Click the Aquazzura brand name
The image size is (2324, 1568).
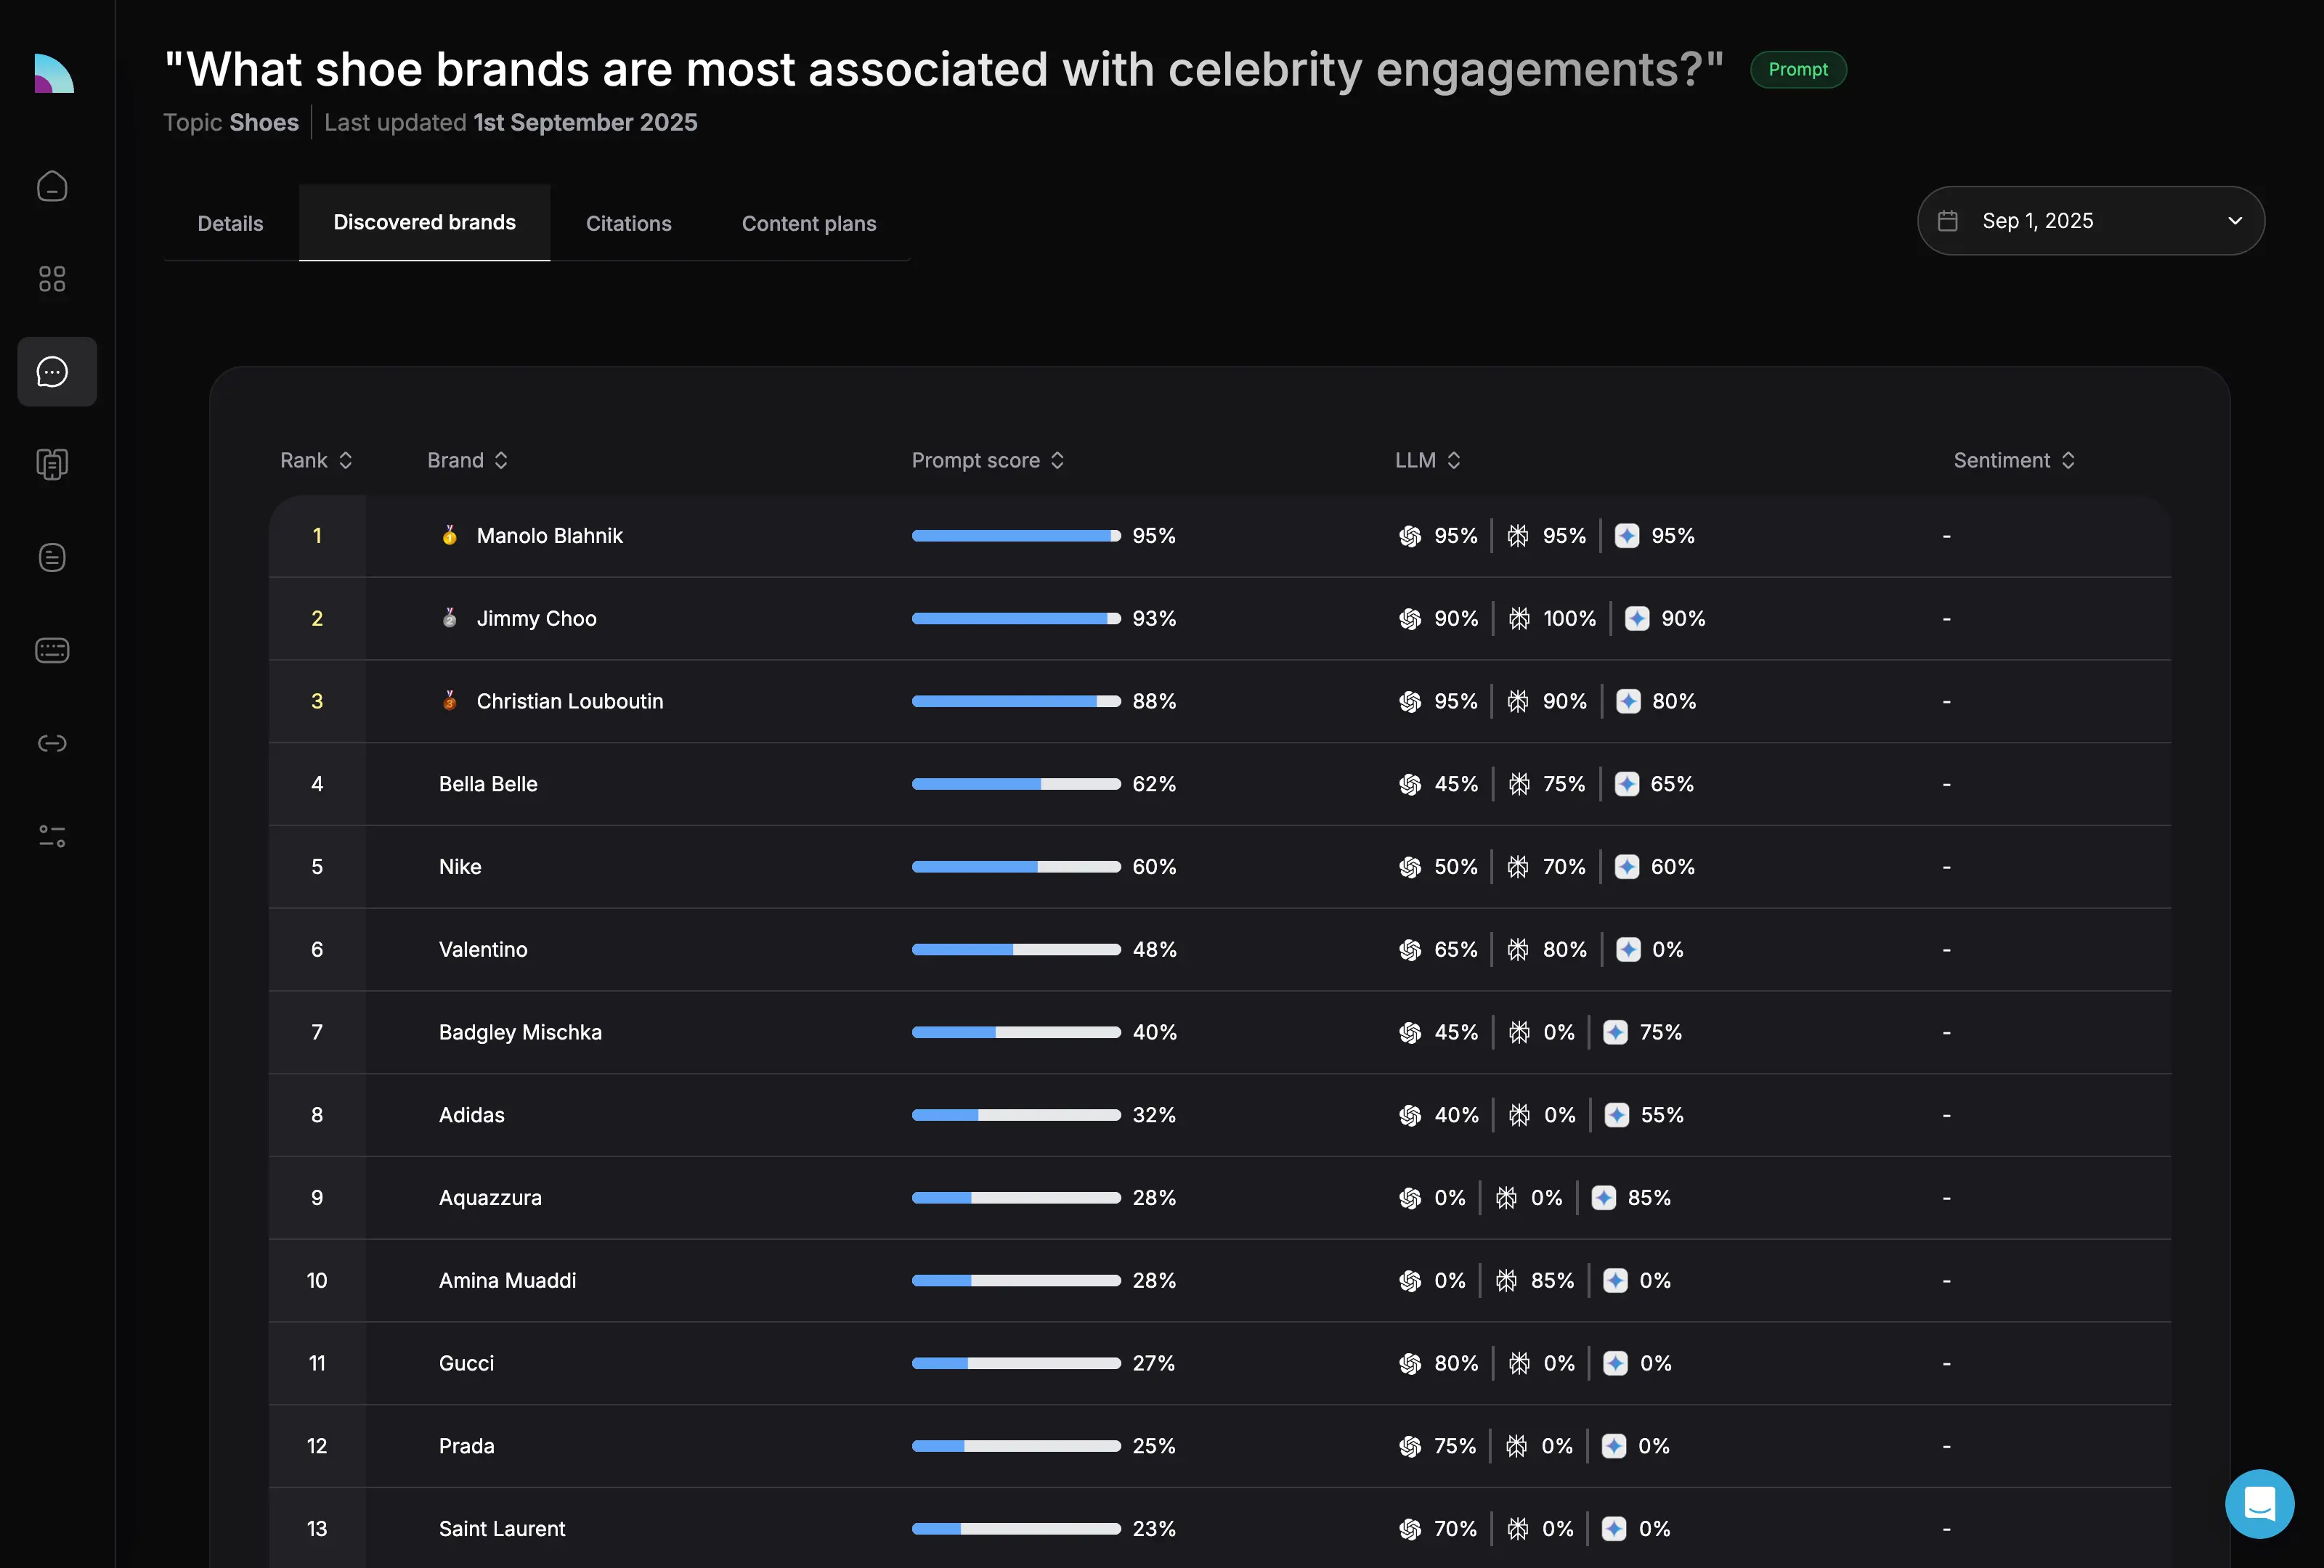pos(490,1197)
